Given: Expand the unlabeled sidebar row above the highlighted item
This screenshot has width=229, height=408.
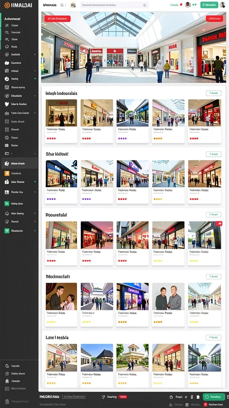Looking at the screenshot, I should pos(35,153).
